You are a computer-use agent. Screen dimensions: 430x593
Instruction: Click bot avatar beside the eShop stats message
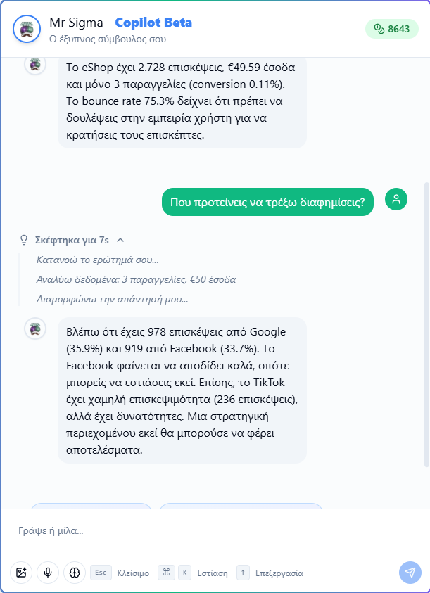(35, 64)
